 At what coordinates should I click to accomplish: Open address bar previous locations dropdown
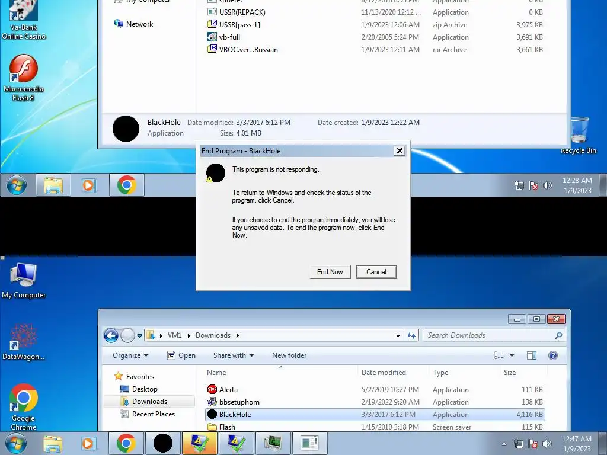(398, 335)
